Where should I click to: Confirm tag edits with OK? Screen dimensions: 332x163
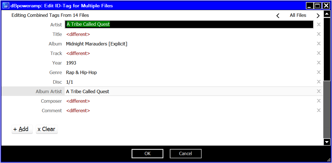click(x=147, y=154)
